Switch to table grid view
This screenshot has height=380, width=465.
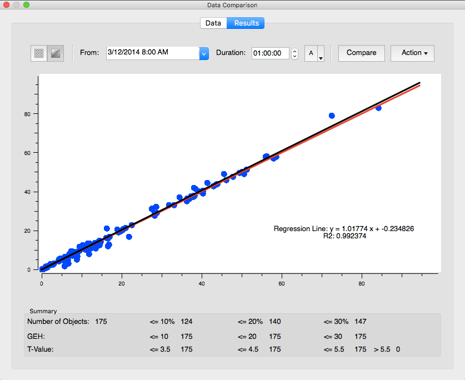coord(39,53)
